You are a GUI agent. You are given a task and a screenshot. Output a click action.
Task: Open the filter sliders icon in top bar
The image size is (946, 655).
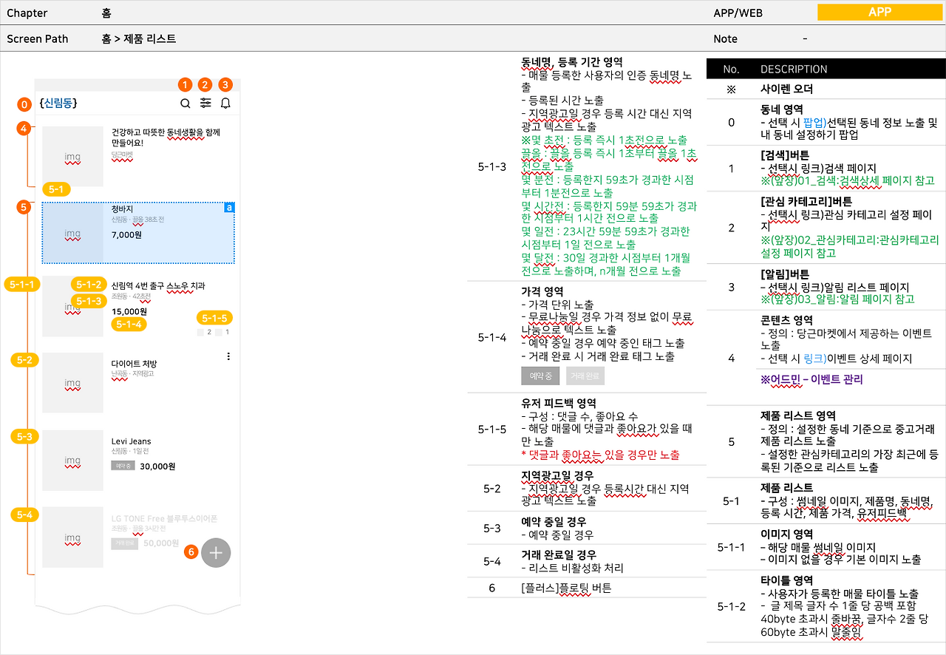tap(205, 103)
